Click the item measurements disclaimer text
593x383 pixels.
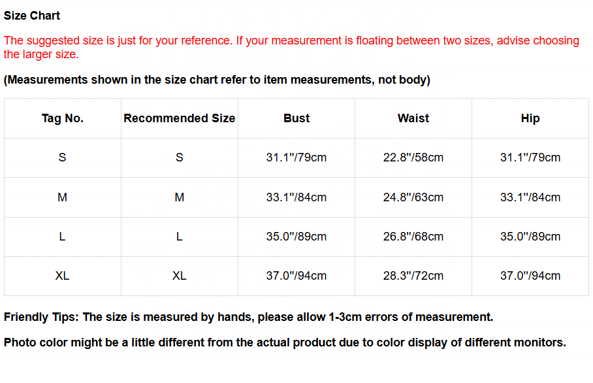coord(217,80)
